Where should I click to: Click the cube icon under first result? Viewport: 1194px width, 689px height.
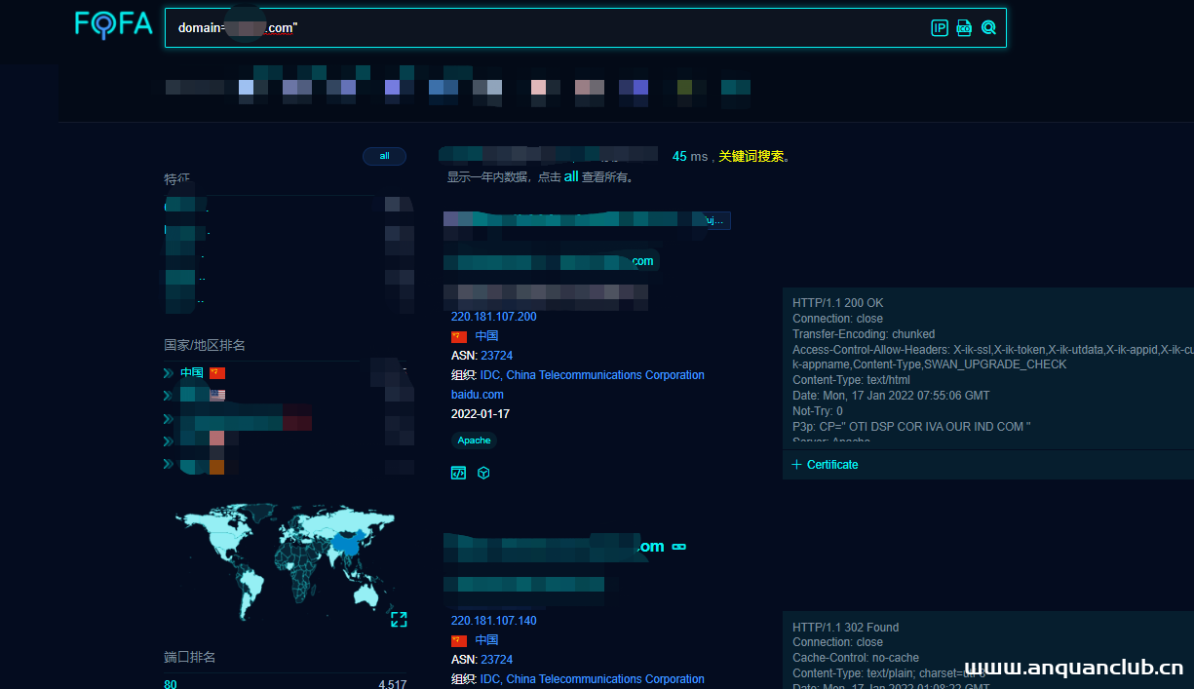coord(483,473)
